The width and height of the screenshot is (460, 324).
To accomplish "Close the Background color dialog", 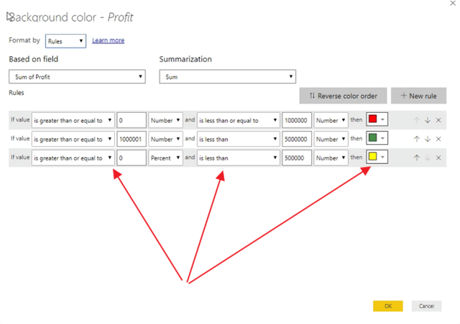I will [x=453, y=4].
